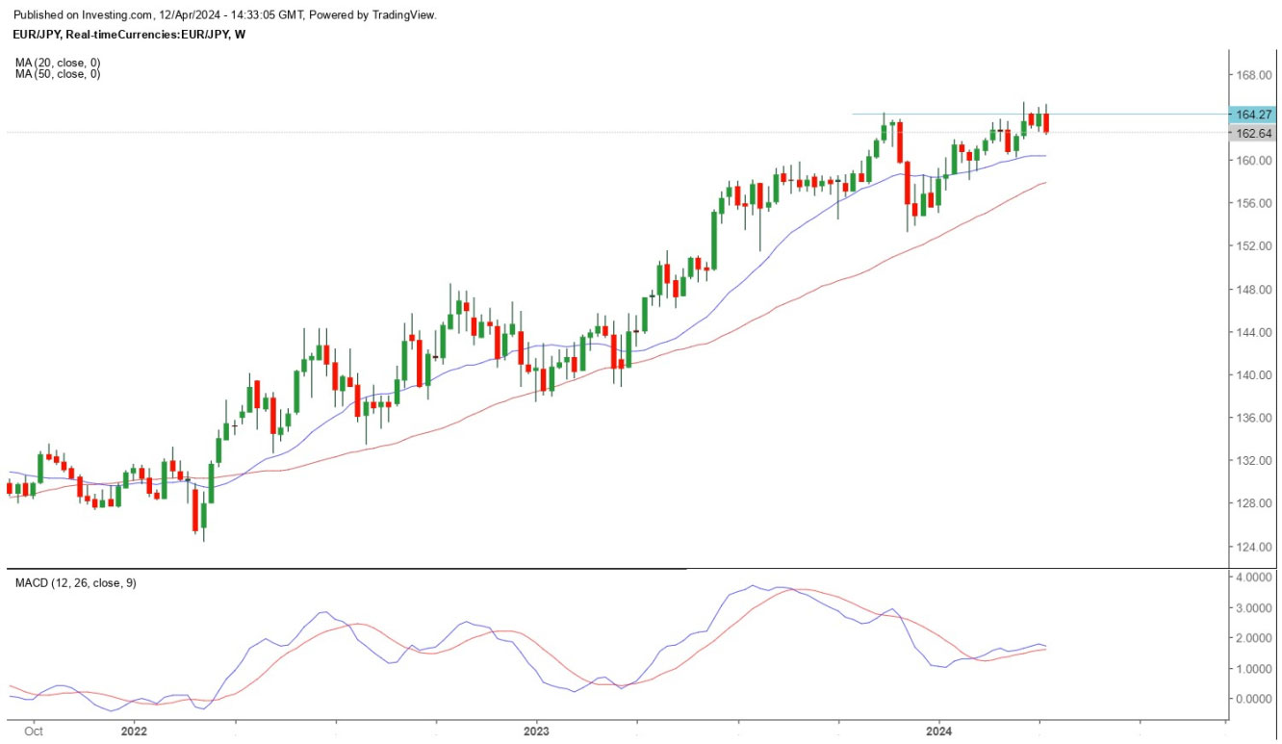Click the right end of the blue 20 MA line
The width and height of the screenshot is (1282, 744).
coord(1045,155)
